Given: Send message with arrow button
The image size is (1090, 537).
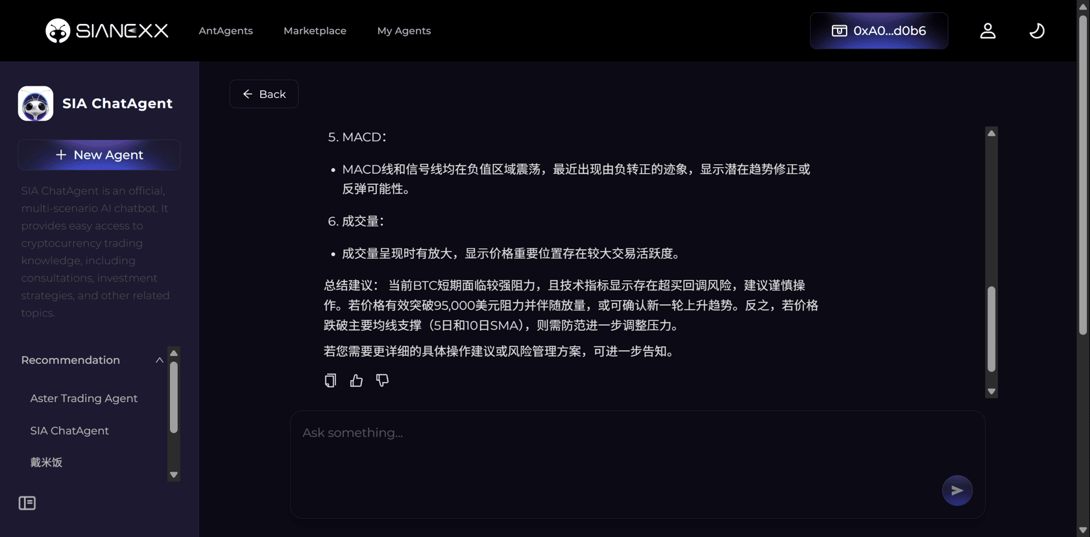Looking at the screenshot, I should (x=957, y=490).
